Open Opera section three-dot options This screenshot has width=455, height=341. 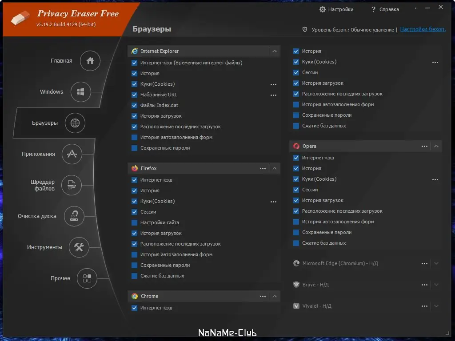tap(425, 146)
